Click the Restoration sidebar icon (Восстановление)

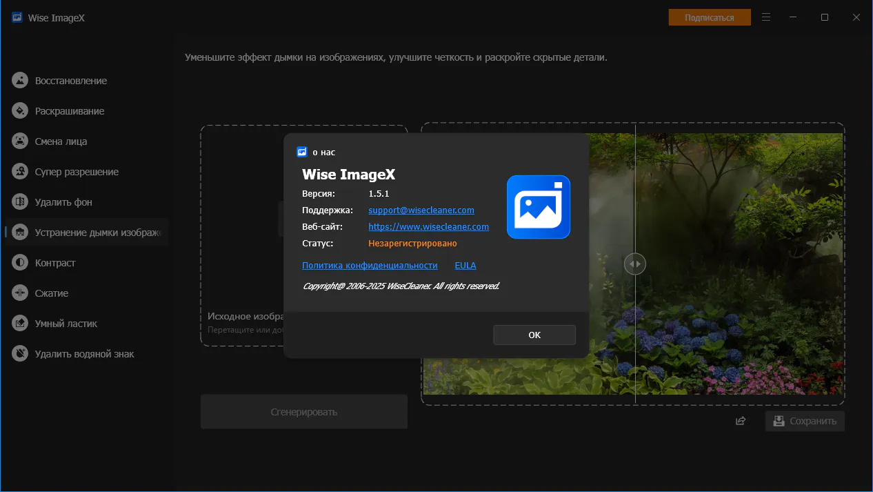(x=20, y=81)
